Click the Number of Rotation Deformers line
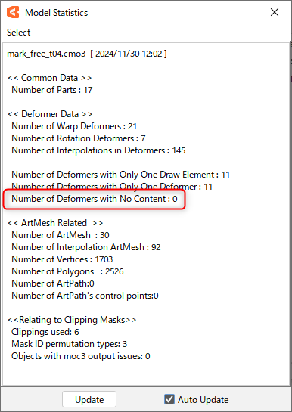 coord(79,138)
